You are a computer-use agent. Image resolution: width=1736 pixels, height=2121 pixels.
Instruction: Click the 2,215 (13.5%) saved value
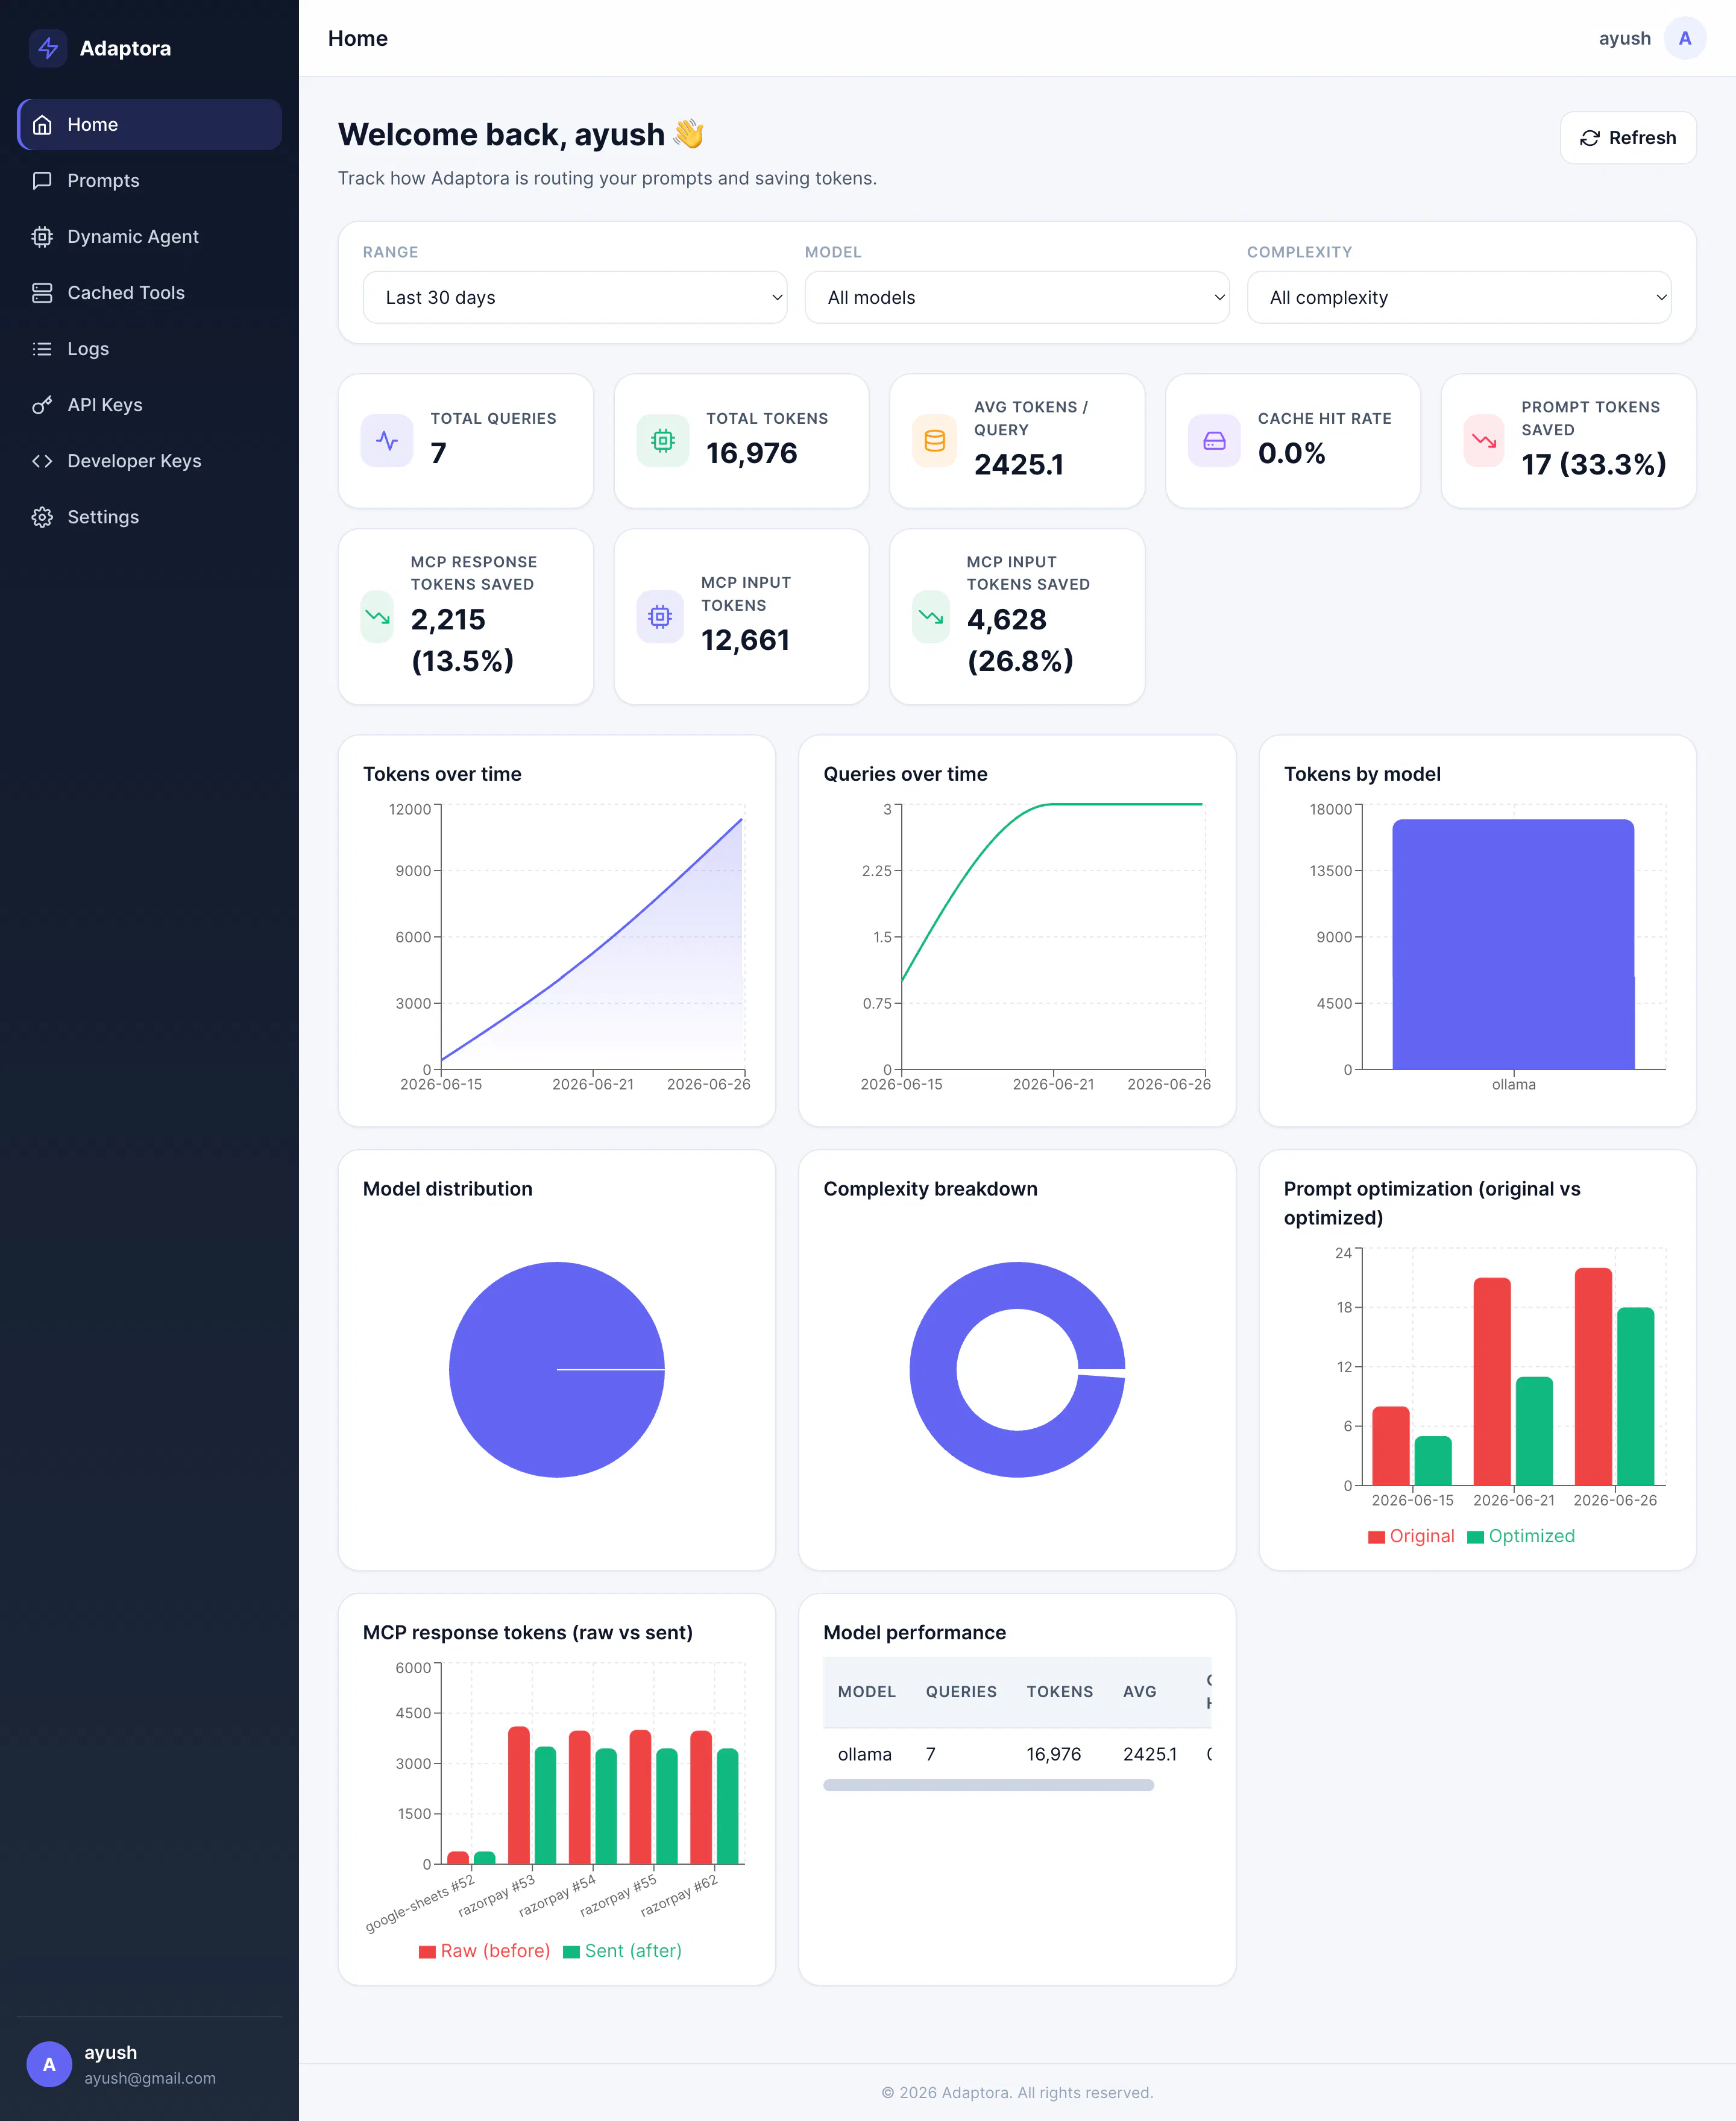[462, 640]
